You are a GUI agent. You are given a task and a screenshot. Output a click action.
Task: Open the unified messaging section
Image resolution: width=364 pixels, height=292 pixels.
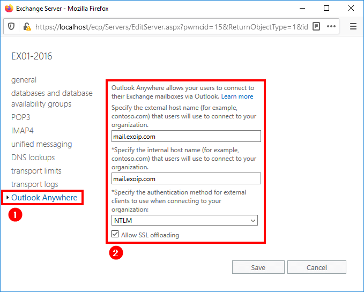point(42,144)
